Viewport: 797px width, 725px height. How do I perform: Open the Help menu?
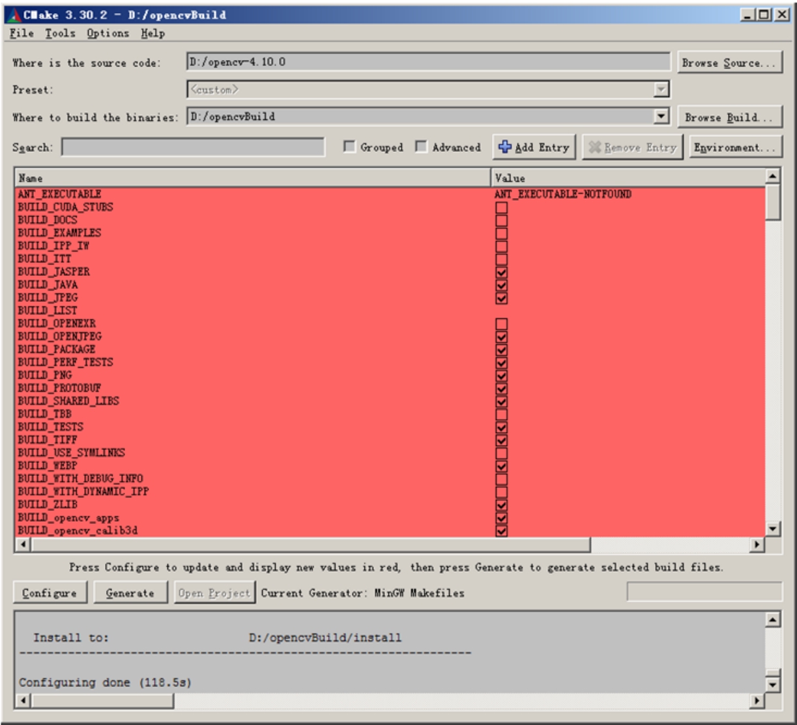tap(152, 33)
